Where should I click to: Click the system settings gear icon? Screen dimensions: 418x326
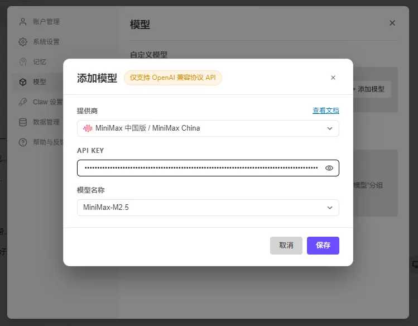coord(23,42)
